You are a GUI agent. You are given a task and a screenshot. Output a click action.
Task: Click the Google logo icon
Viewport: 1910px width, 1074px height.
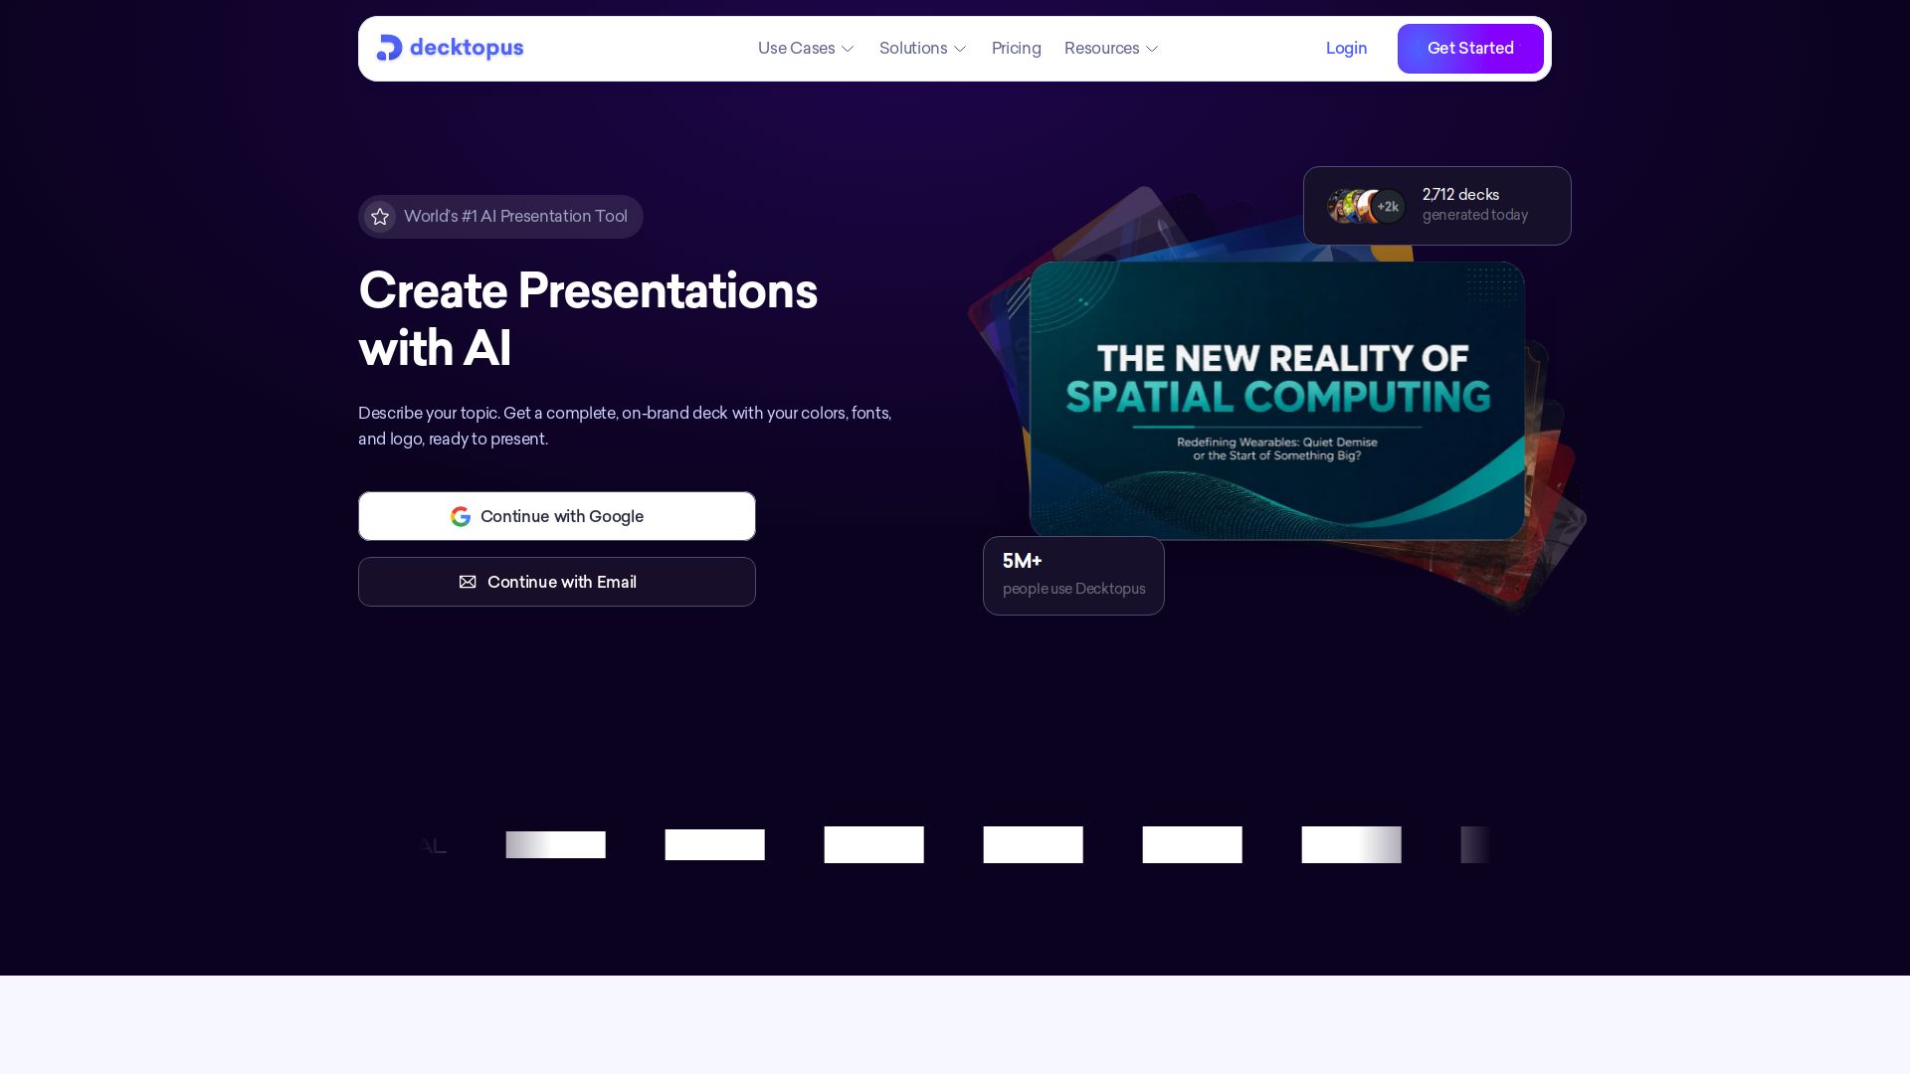pyautogui.click(x=461, y=516)
